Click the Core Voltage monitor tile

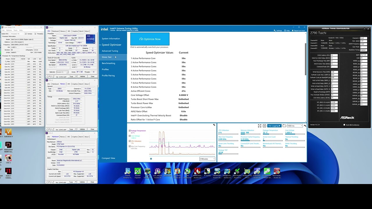pyautogui.click(x=295, y=132)
